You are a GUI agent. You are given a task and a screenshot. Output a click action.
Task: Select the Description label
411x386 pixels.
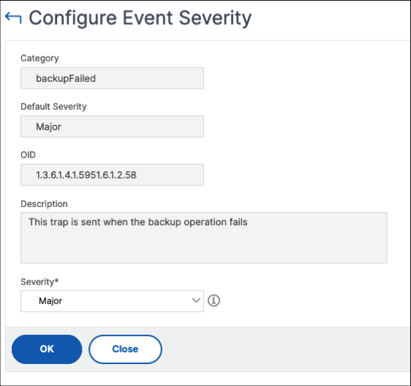(x=44, y=204)
